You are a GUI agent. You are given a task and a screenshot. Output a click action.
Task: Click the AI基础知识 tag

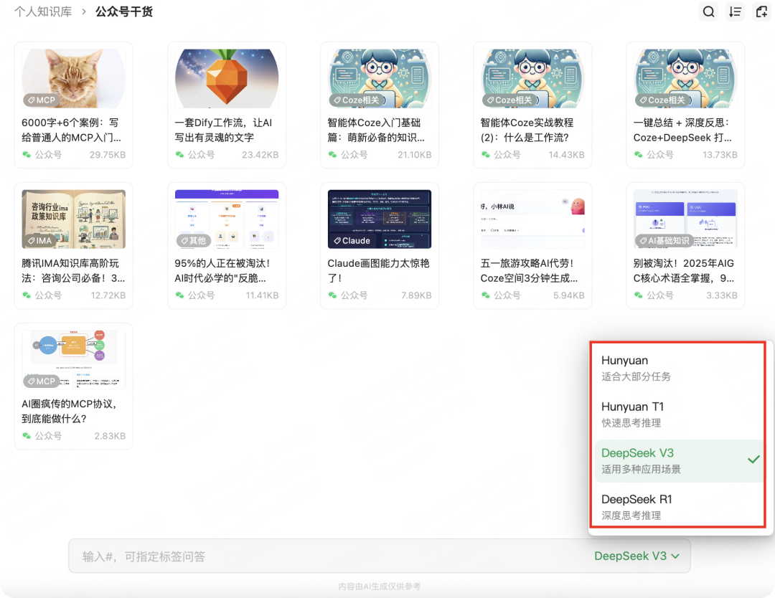click(664, 240)
